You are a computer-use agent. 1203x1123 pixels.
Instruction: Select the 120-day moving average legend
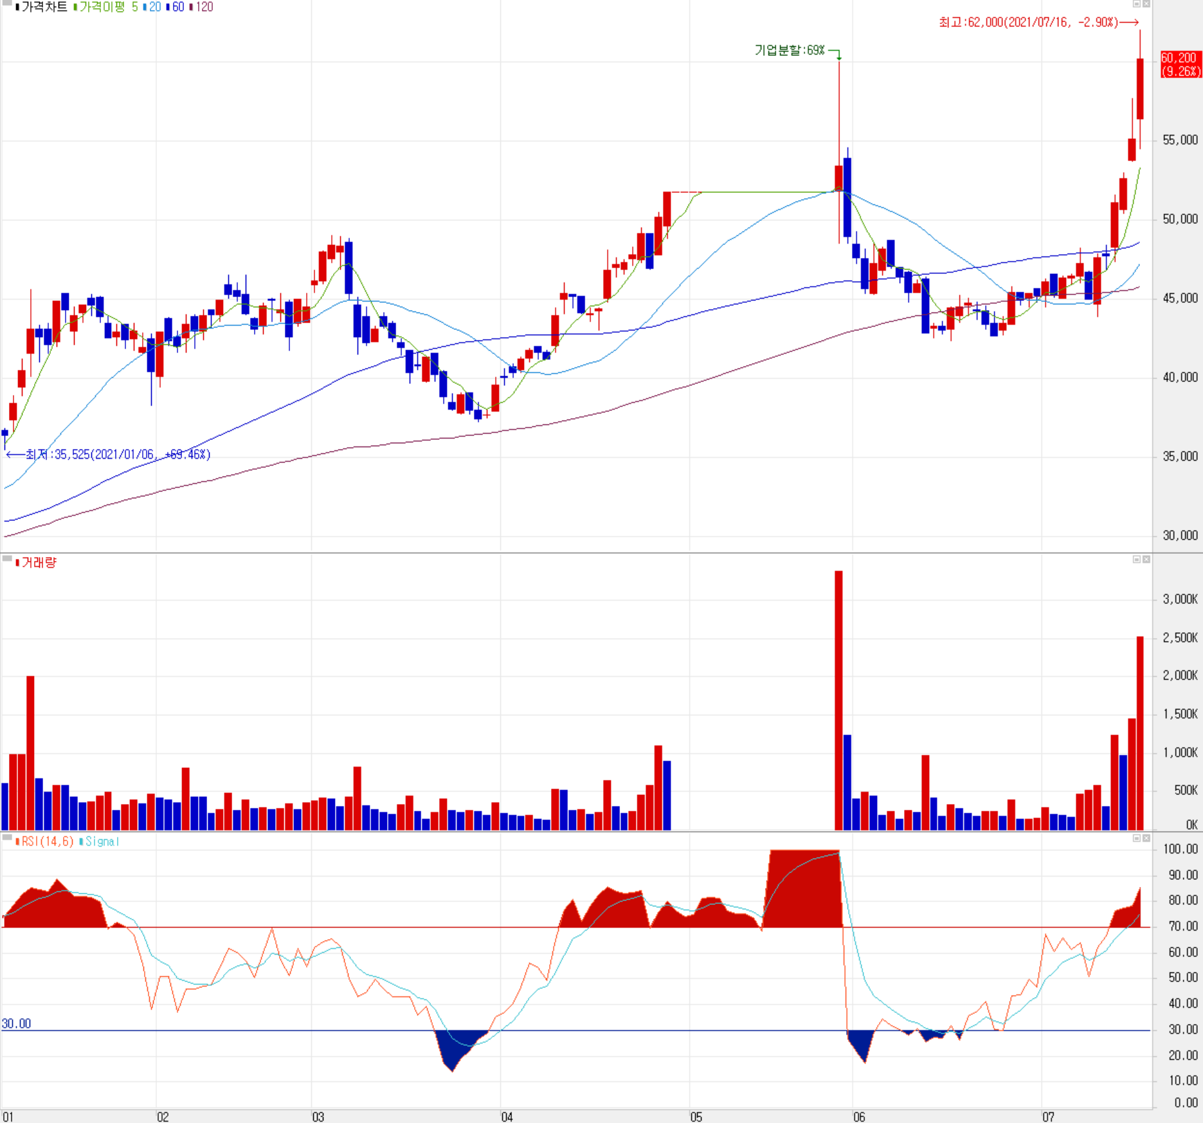coord(204,7)
